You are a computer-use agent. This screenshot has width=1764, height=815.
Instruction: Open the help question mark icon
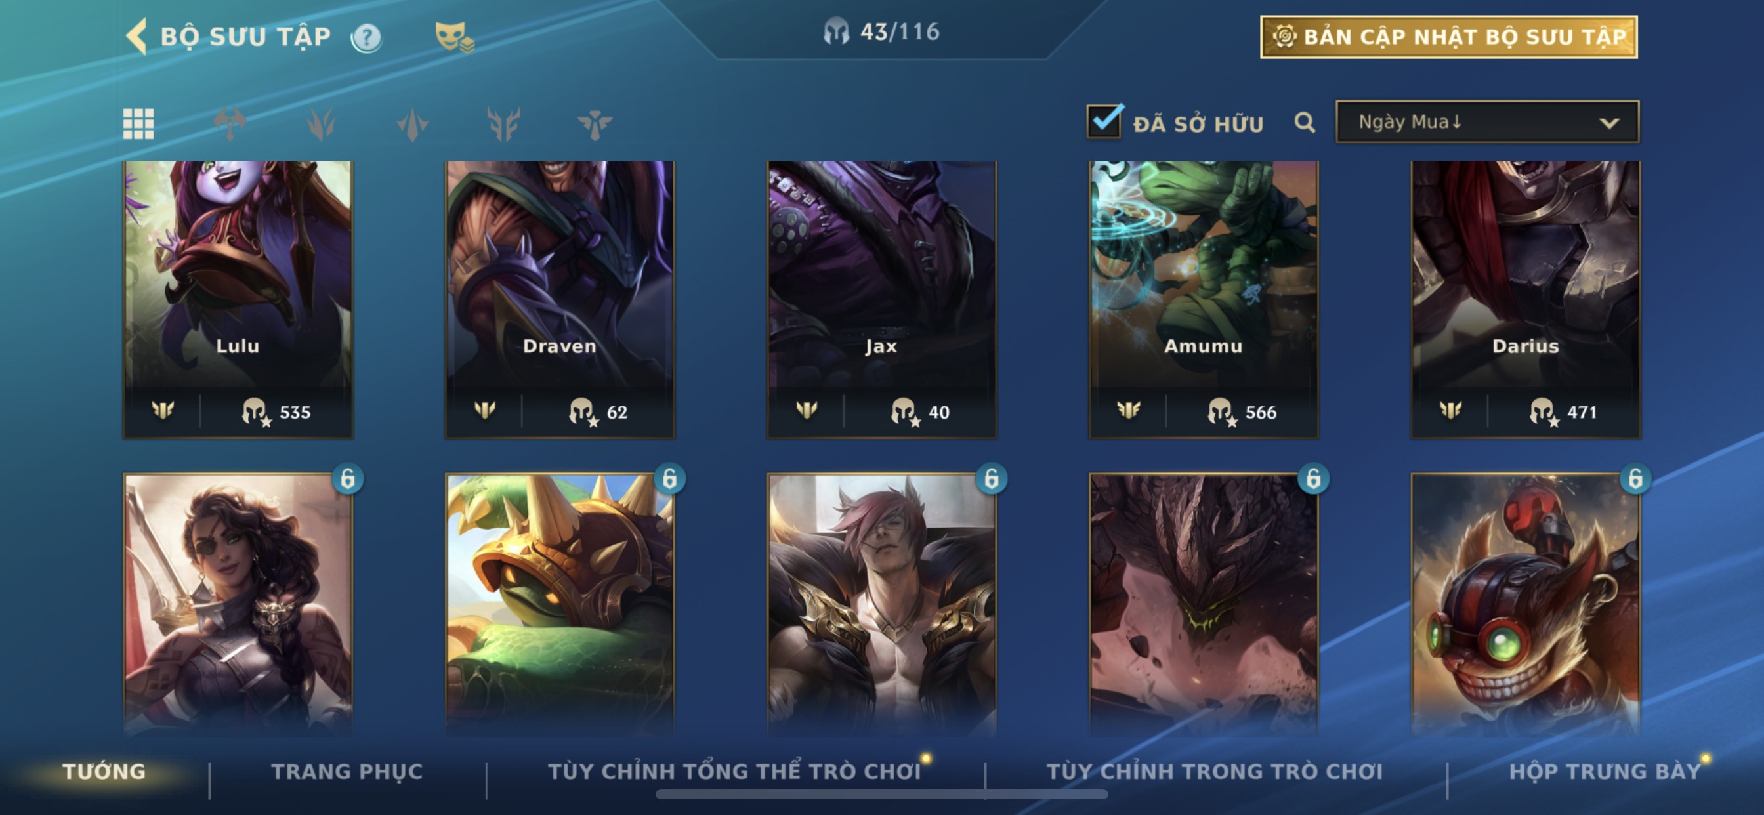(x=367, y=37)
